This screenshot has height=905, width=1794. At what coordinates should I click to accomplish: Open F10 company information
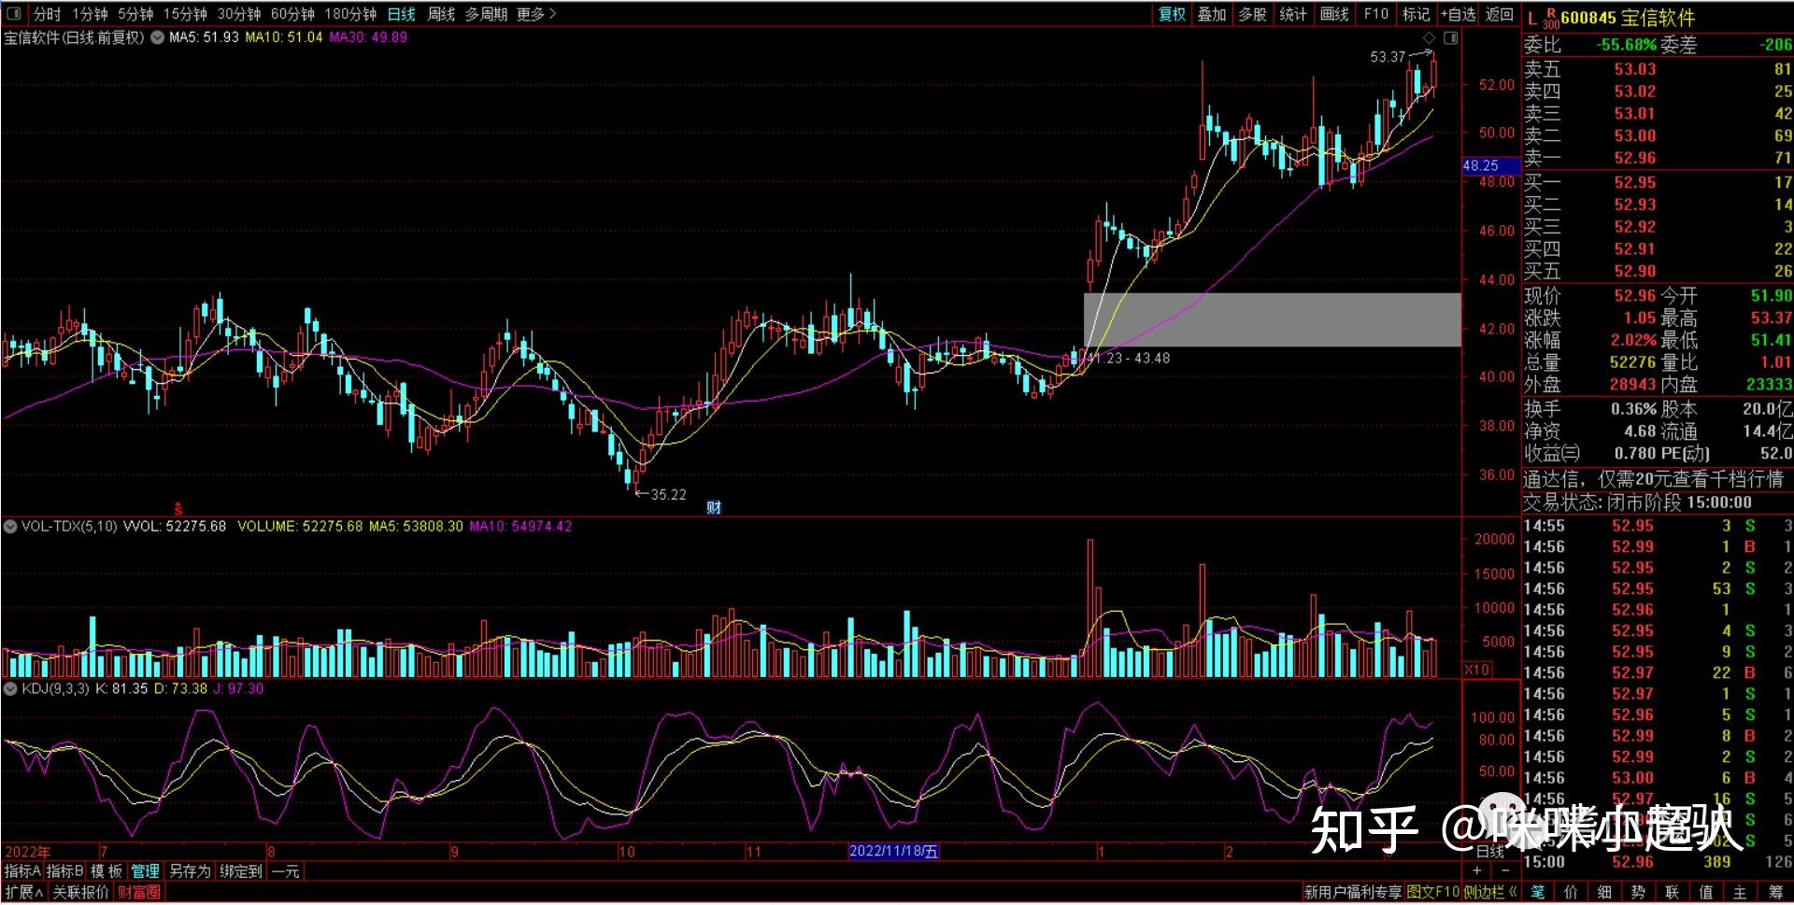[1375, 14]
